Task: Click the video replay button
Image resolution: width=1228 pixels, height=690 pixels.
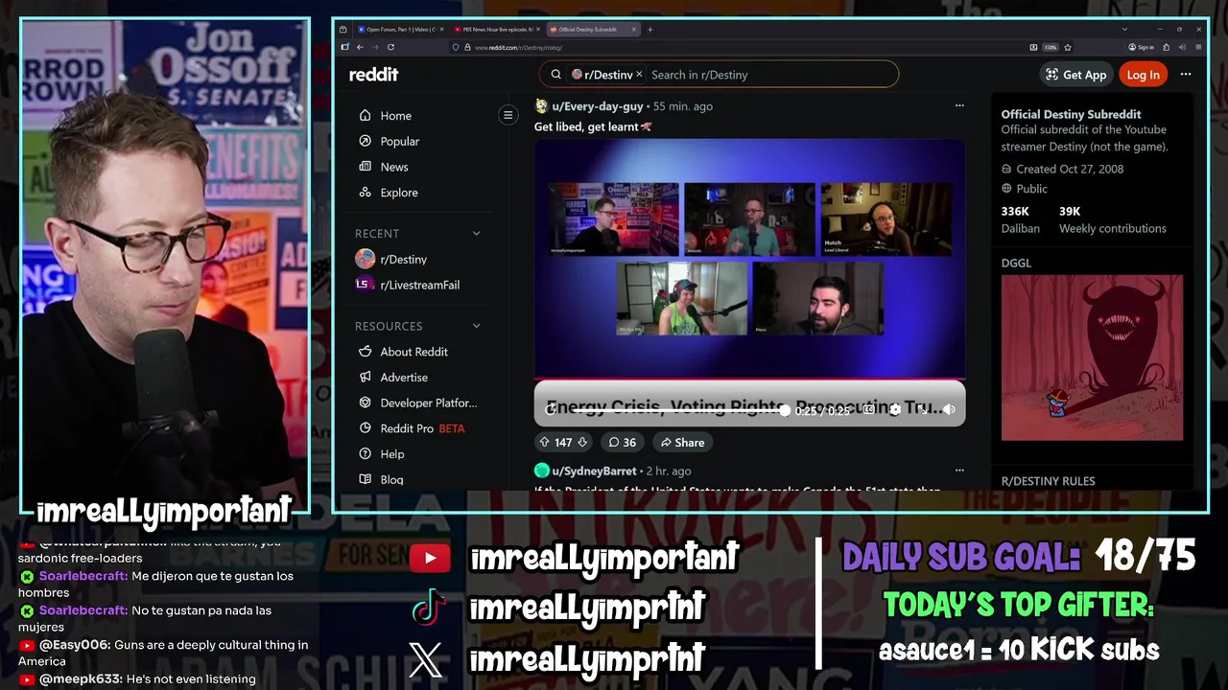Action: coord(551,409)
